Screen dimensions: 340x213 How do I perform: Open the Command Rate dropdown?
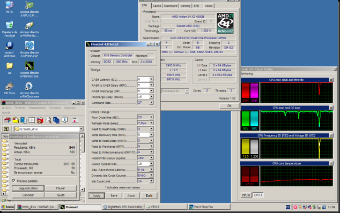151,103
